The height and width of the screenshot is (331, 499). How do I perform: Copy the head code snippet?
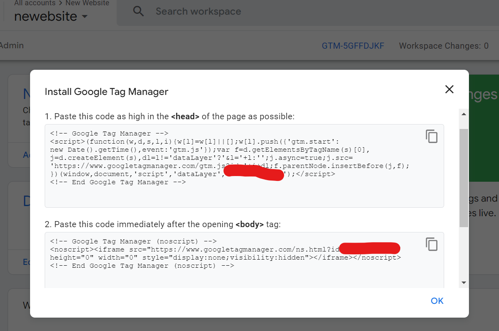[x=432, y=137]
